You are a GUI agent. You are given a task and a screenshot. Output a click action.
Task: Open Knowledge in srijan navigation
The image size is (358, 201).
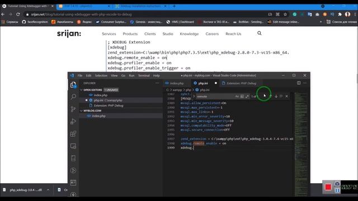(x=189, y=33)
